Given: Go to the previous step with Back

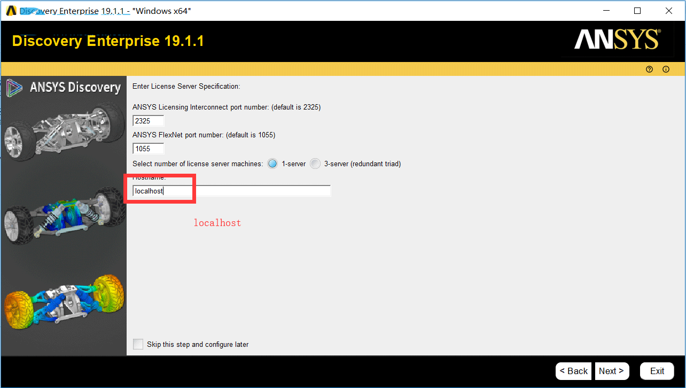Looking at the screenshot, I should pyautogui.click(x=574, y=371).
